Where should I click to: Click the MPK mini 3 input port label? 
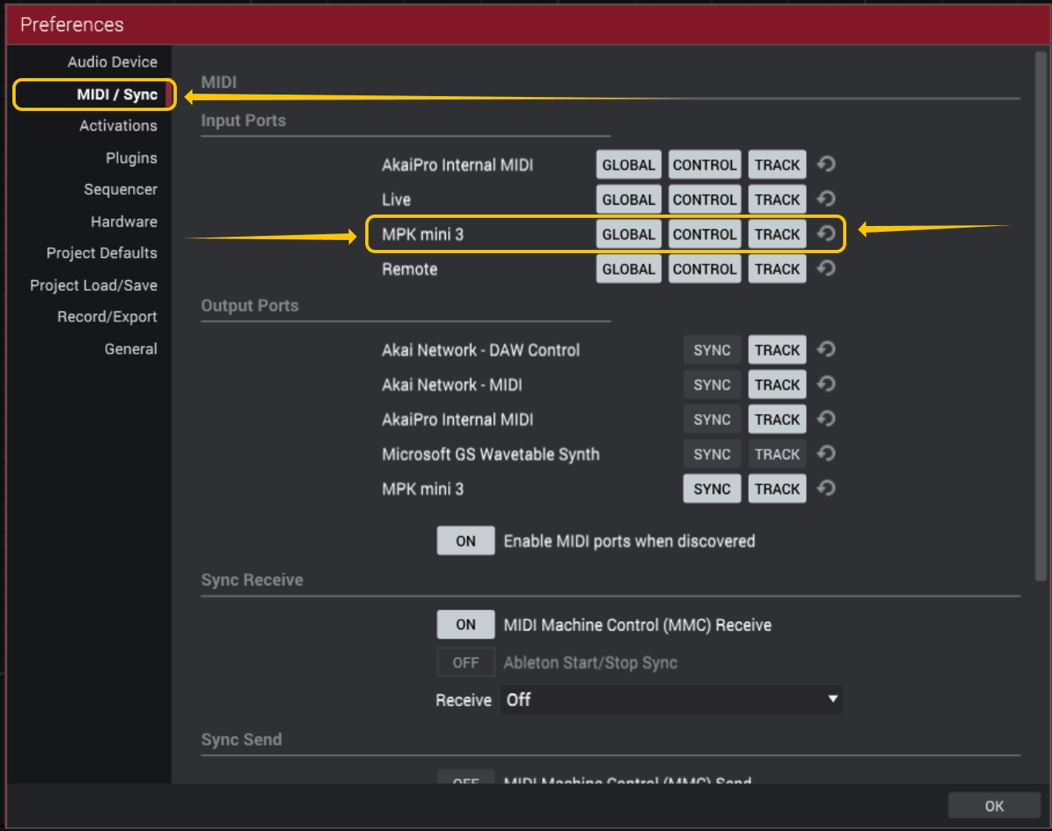[423, 234]
